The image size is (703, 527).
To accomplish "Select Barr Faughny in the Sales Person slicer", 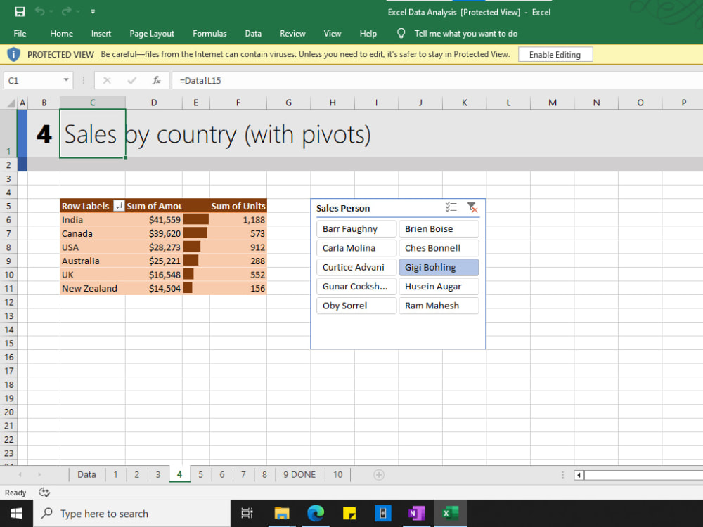I will (356, 228).
